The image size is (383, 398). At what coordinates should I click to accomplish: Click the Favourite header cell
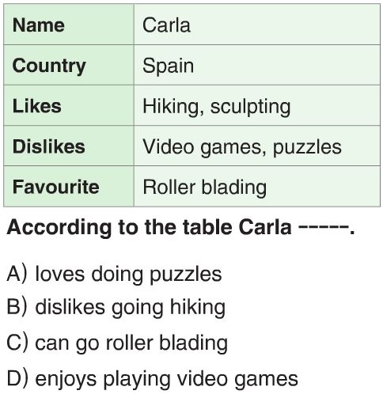click(x=69, y=186)
